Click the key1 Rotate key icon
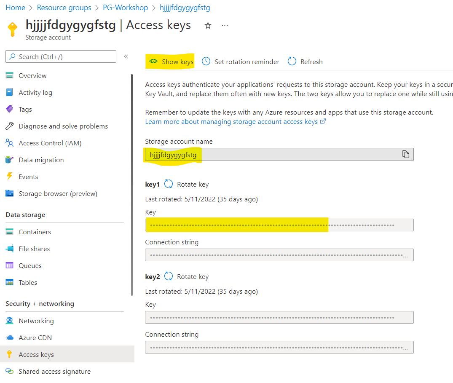Screen dimensions: 453x383 pos(169,184)
